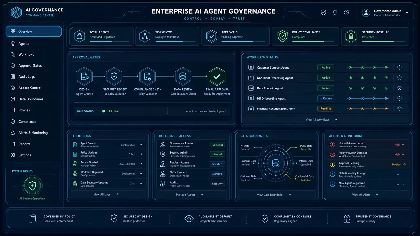This screenshot has height=236, width=420.
Task: Click the Final Approval checkmark hexagon
Action: 217,76
